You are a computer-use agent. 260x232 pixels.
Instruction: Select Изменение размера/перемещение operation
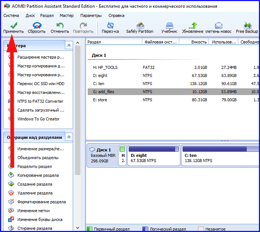[41, 149]
